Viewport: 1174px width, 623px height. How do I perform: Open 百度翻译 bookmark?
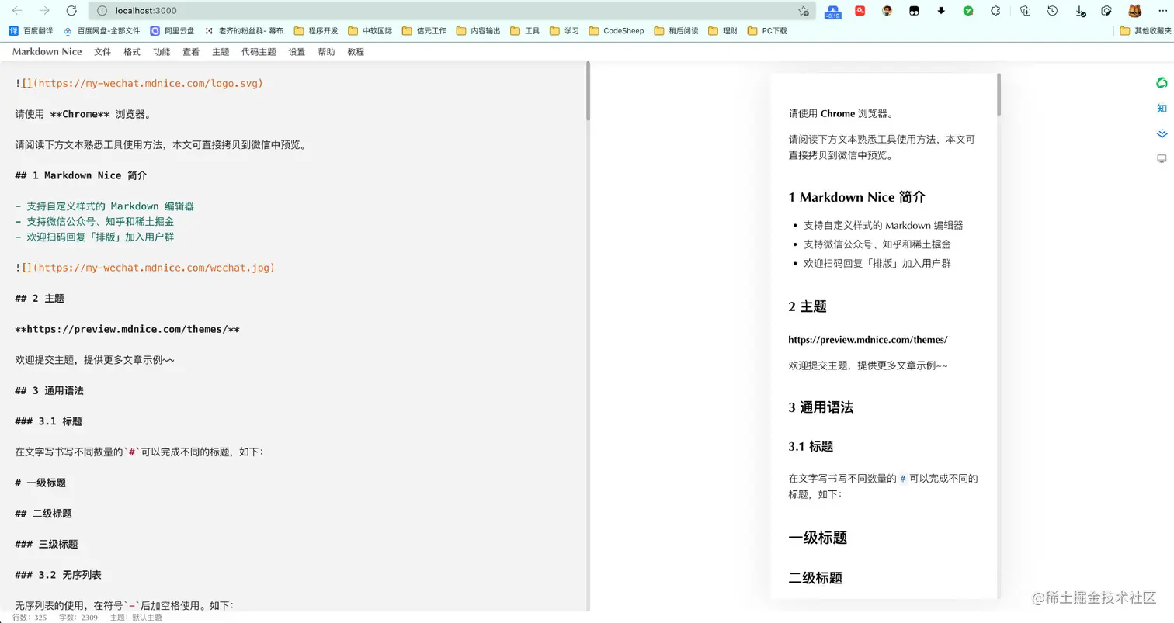(31, 31)
